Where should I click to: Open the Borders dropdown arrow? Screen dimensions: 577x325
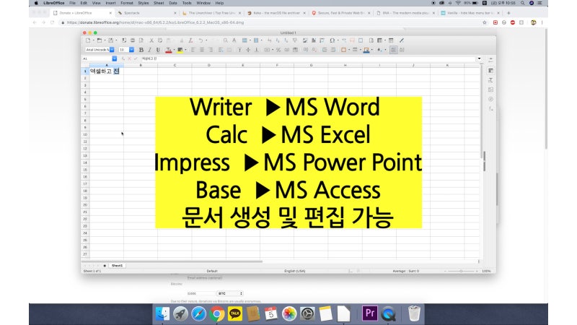click(x=349, y=50)
